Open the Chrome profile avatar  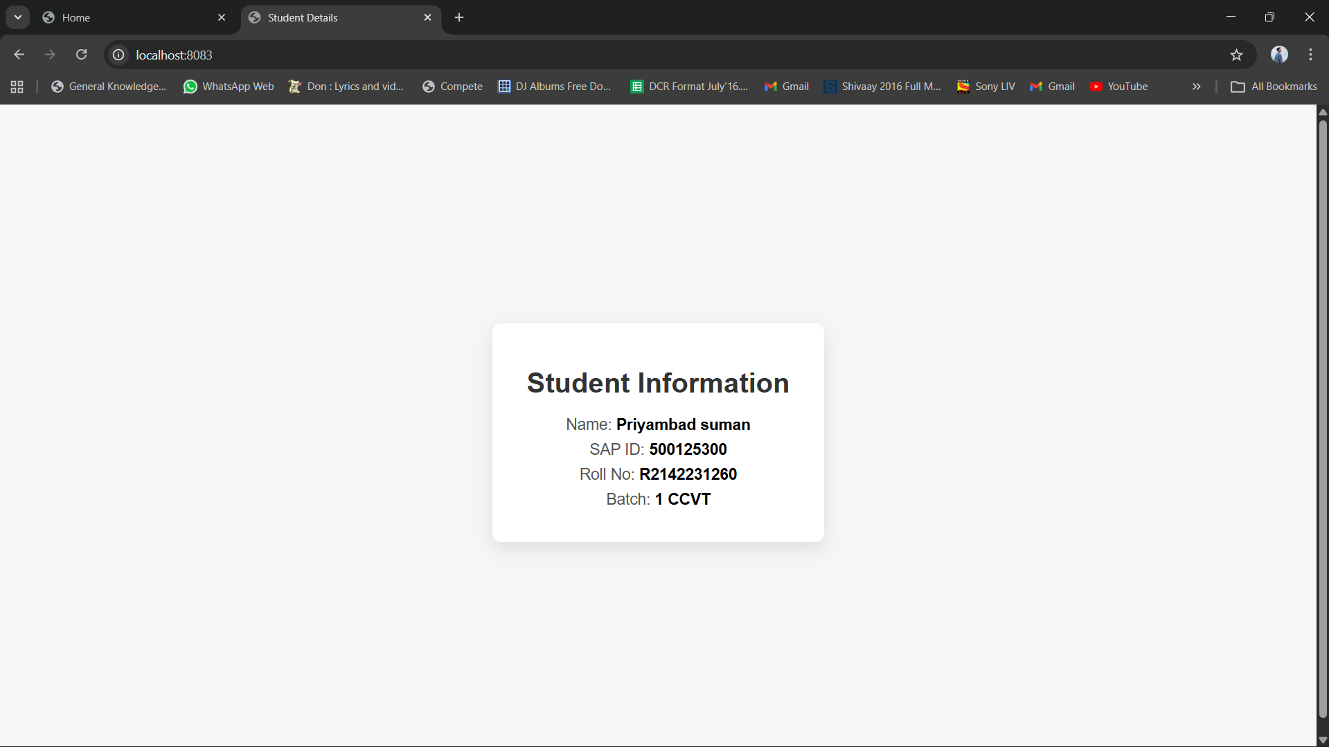coord(1279,55)
